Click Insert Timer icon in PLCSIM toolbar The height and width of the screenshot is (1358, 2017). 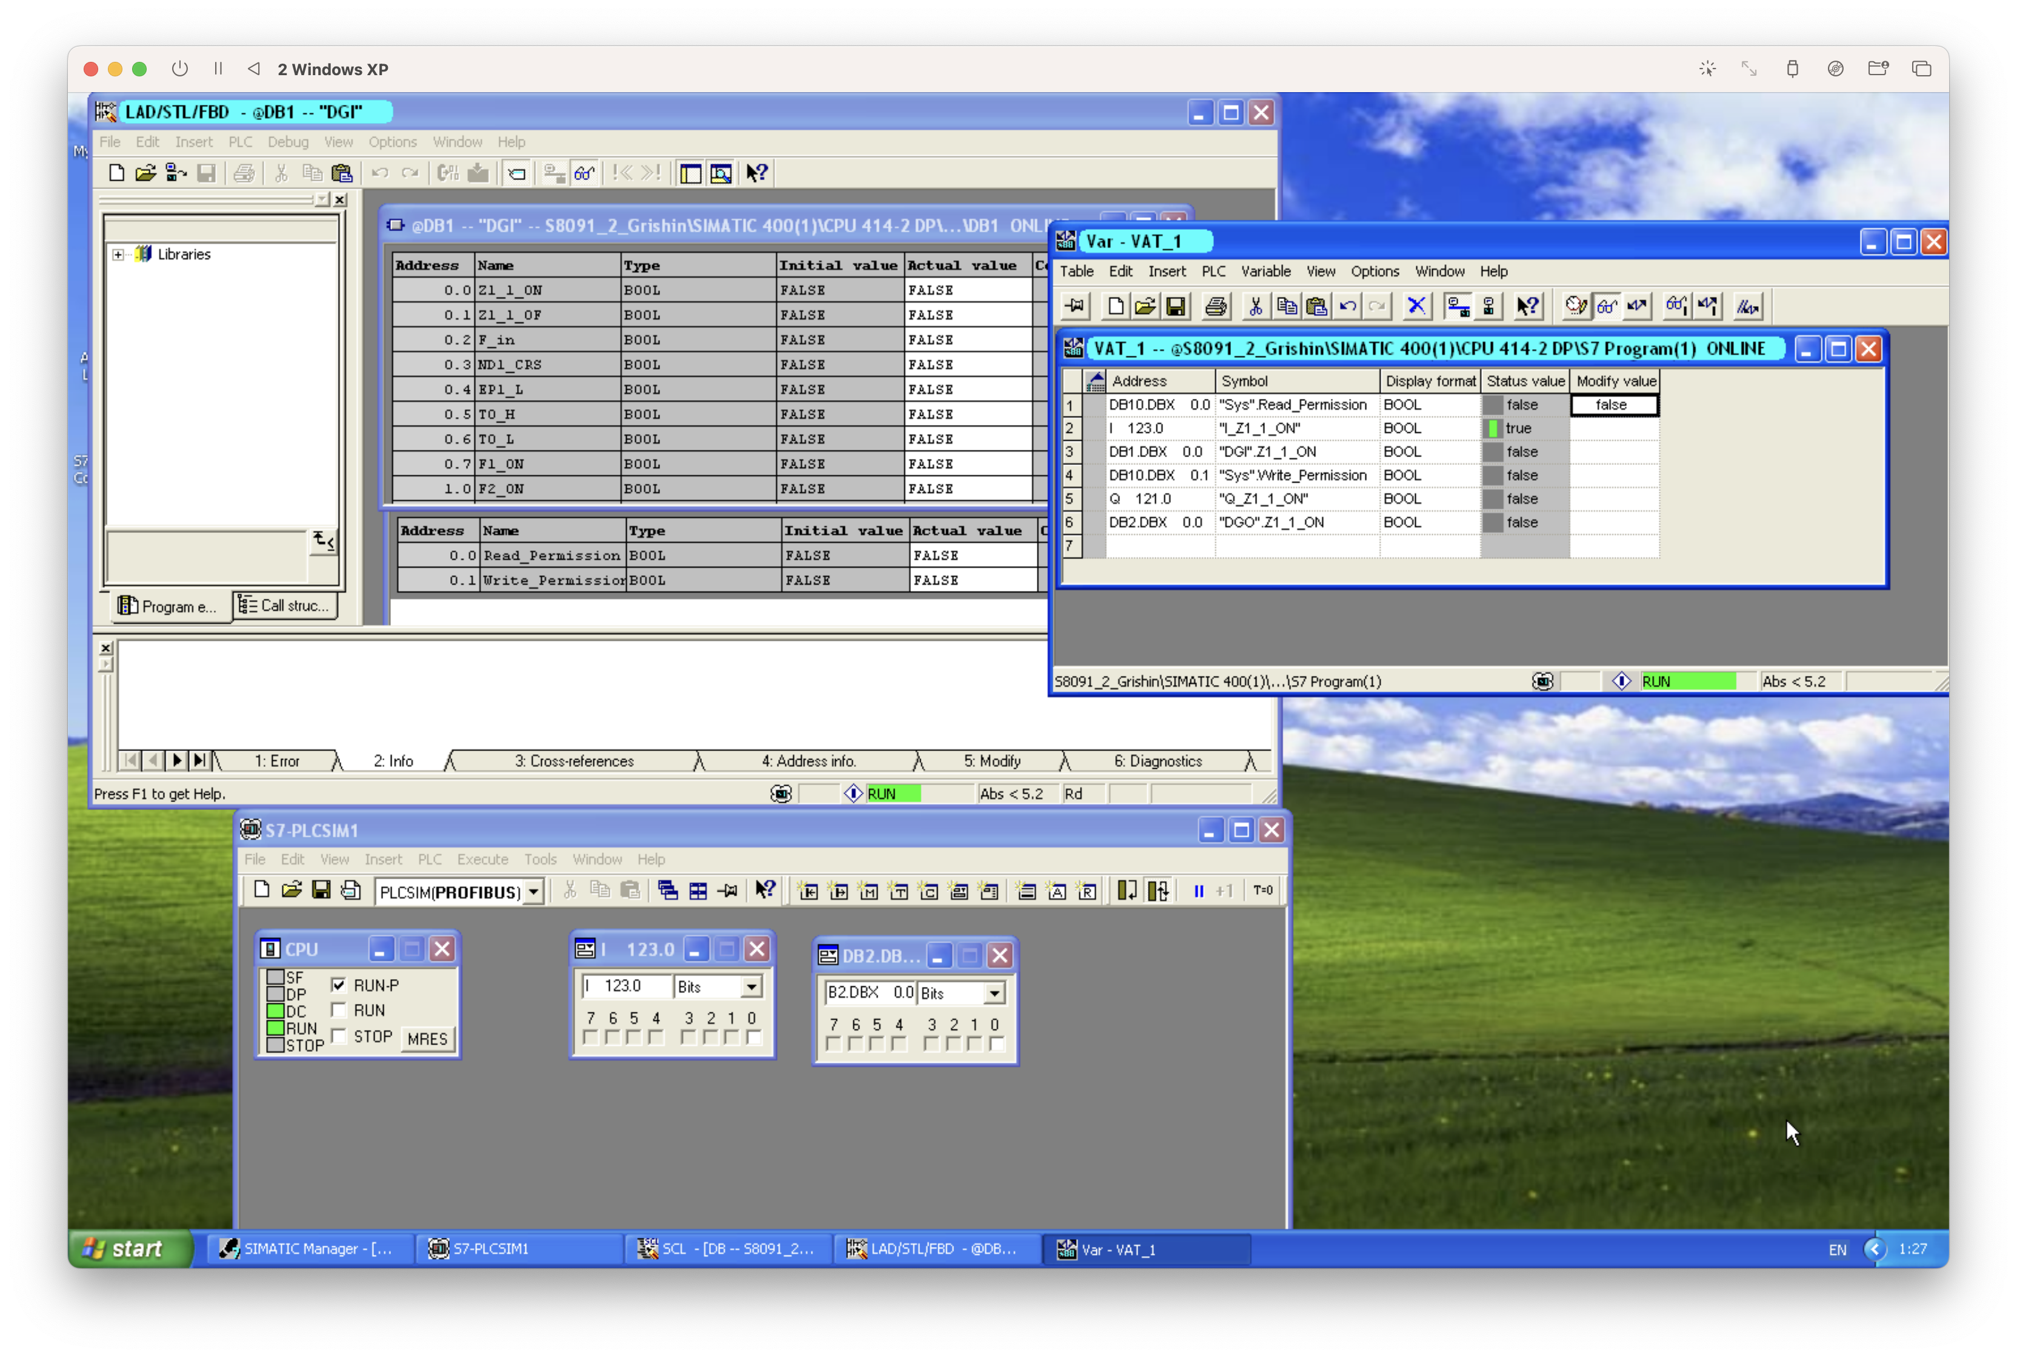pyautogui.click(x=899, y=891)
